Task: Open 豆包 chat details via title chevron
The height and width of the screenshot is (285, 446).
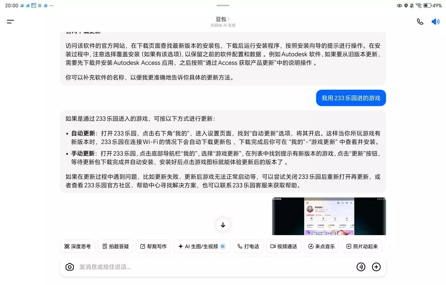Action: coord(223,19)
